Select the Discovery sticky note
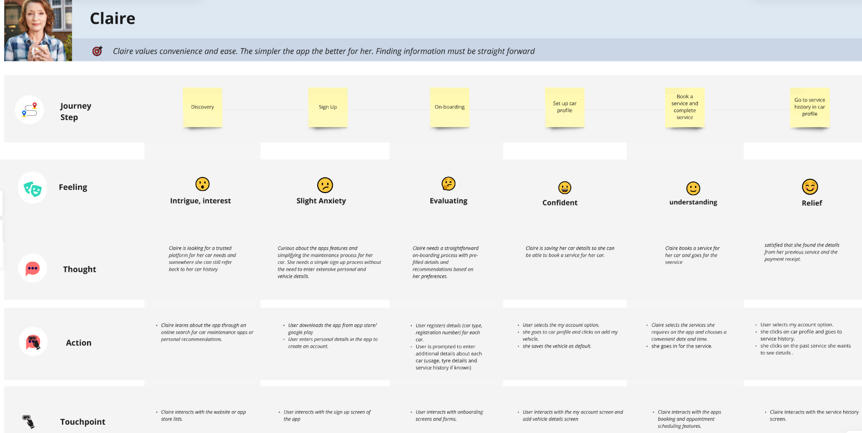Screen dimensions: 862x433 pos(203,107)
